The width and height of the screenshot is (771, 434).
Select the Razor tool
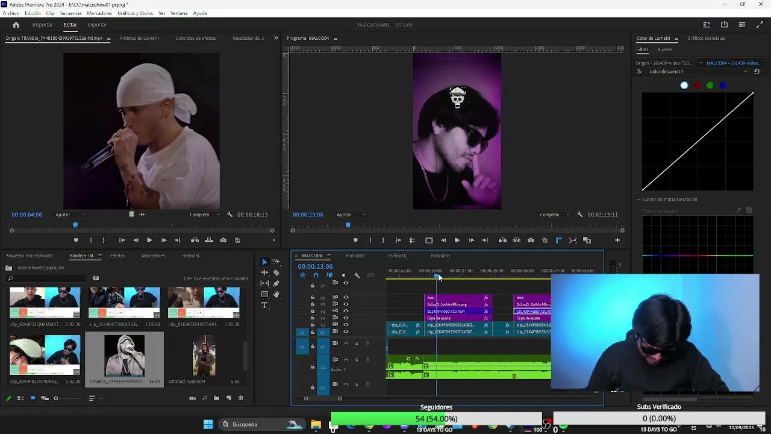pyautogui.click(x=276, y=272)
